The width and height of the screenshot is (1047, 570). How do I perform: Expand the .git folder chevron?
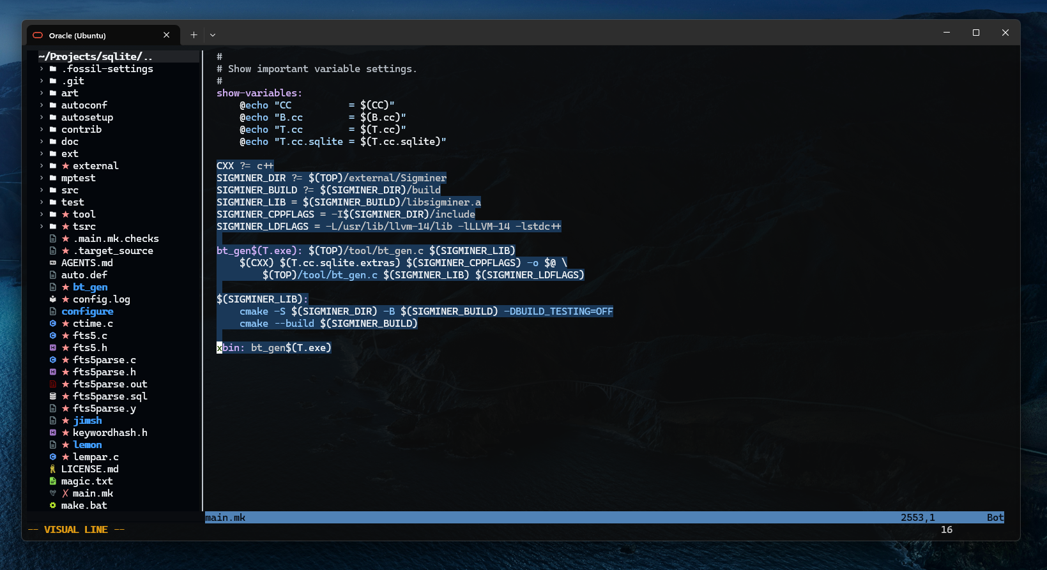(42, 81)
